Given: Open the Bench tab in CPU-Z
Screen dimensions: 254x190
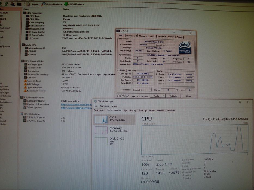Looking at the screenshot, I should coord(171,37).
